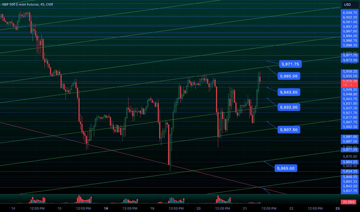Click the 5,907.50 callout label

pos(289,130)
